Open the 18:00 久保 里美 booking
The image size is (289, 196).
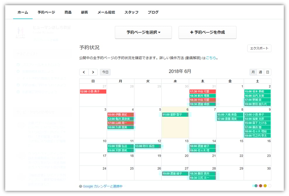point(121,127)
